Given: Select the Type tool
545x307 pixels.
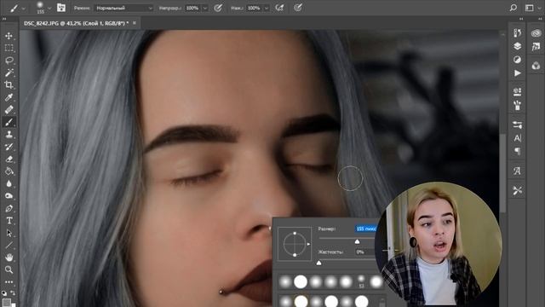Looking at the screenshot, I should point(9,221).
